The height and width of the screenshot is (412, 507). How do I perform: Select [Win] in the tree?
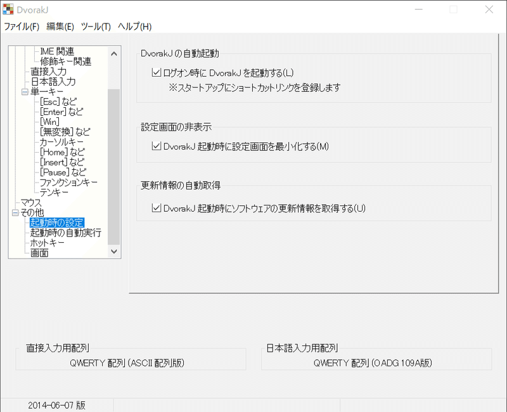tap(50, 122)
